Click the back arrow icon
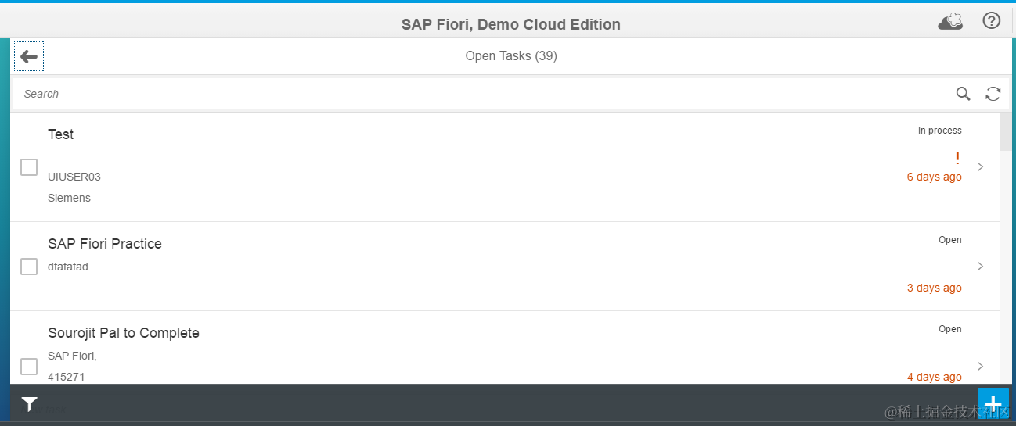Image resolution: width=1016 pixels, height=426 pixels. pos(29,56)
